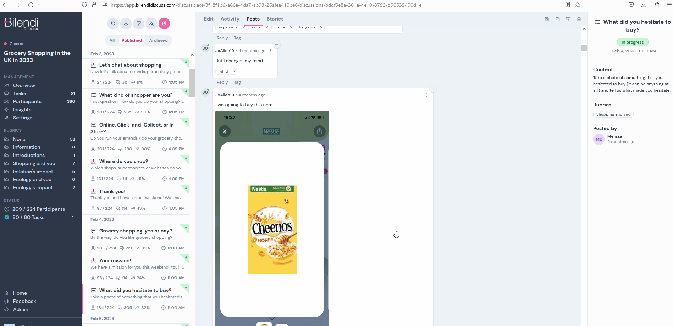Select the All filter toggle
The height and width of the screenshot is (326, 673).
[112, 40]
